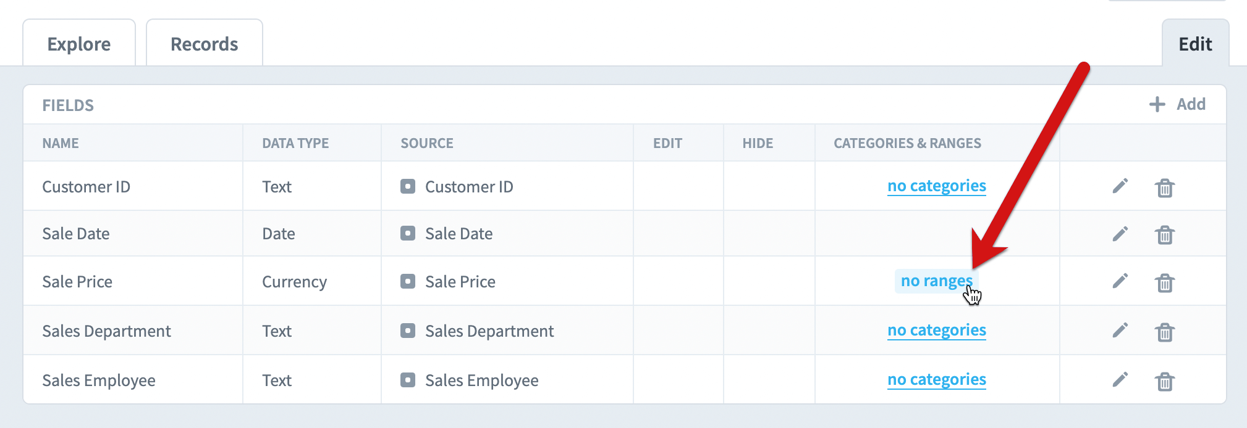The image size is (1247, 428).
Task: Open 'no categories' for Sales Department
Action: (937, 330)
